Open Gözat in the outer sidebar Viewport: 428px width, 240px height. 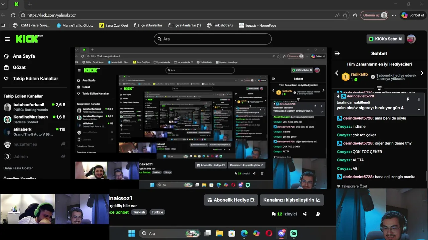pyautogui.click(x=19, y=67)
